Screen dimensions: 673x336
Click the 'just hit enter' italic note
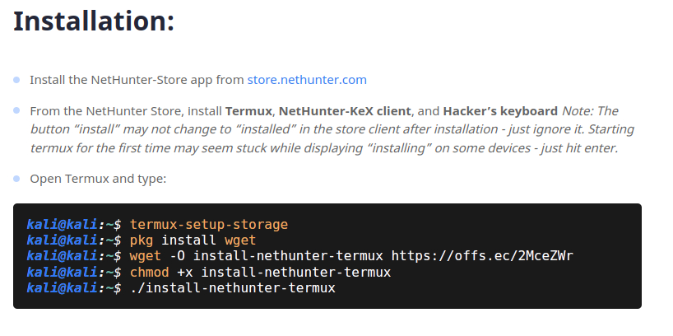[x=579, y=148]
